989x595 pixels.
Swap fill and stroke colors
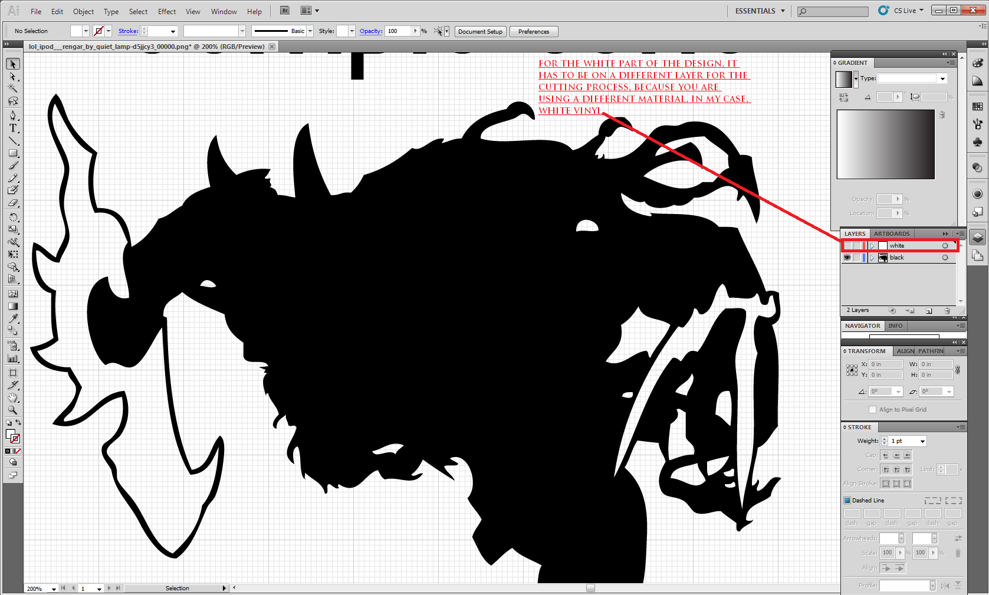coord(18,422)
